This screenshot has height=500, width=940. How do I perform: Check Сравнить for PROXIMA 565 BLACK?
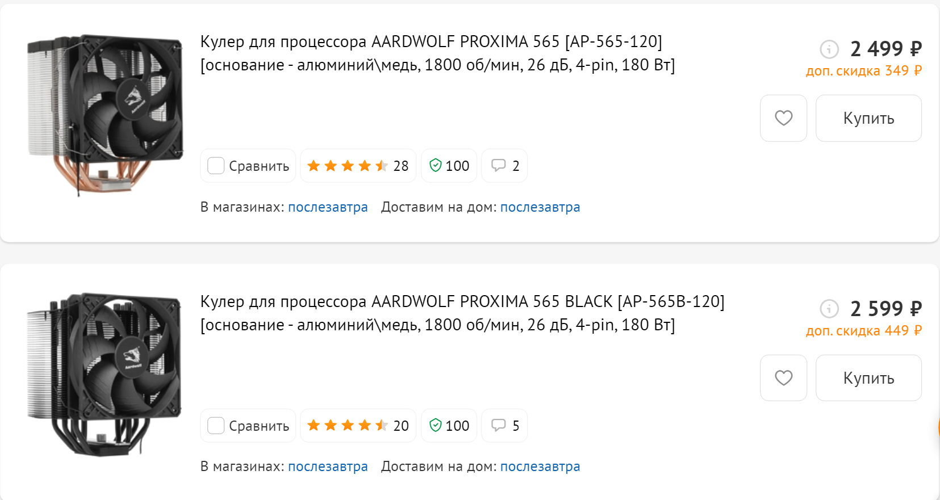(216, 426)
